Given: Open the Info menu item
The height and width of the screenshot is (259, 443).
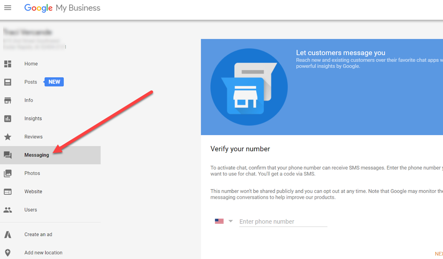Looking at the screenshot, I should tap(29, 100).
